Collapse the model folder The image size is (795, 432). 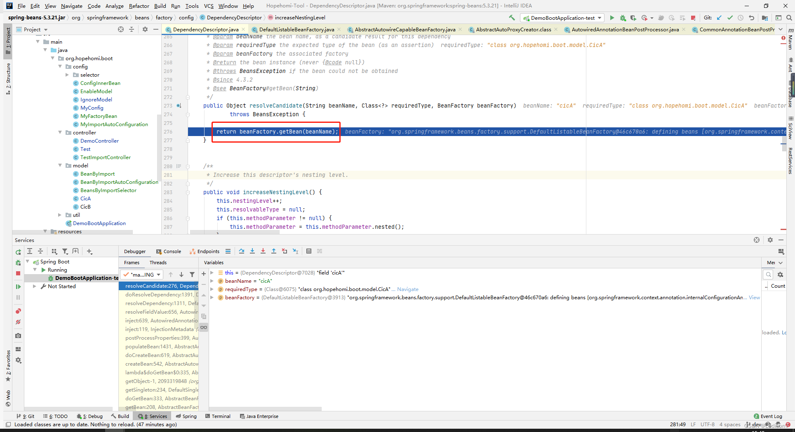click(x=60, y=166)
